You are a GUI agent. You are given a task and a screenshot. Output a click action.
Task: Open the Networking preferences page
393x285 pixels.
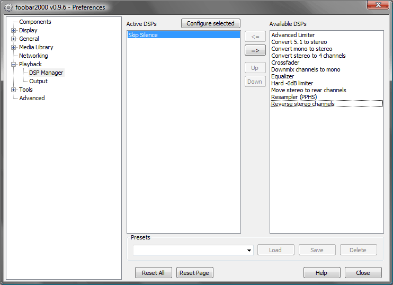[33, 56]
